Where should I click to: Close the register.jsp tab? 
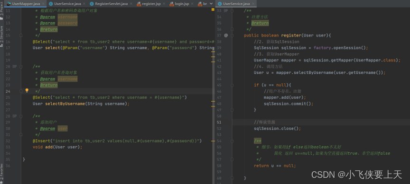coord(164,4)
